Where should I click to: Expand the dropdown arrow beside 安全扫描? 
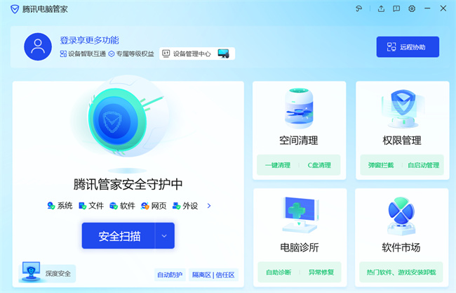(x=164, y=236)
